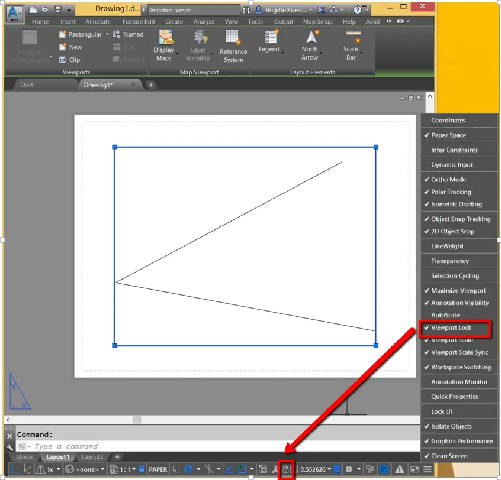Screen dimensions: 501x480
Task: Click inside the command line input
Action: pos(89,446)
